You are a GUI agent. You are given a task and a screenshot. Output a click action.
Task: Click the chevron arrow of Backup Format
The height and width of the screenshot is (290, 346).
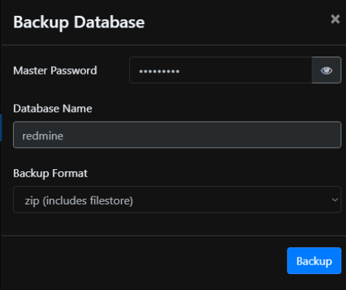coord(335,200)
